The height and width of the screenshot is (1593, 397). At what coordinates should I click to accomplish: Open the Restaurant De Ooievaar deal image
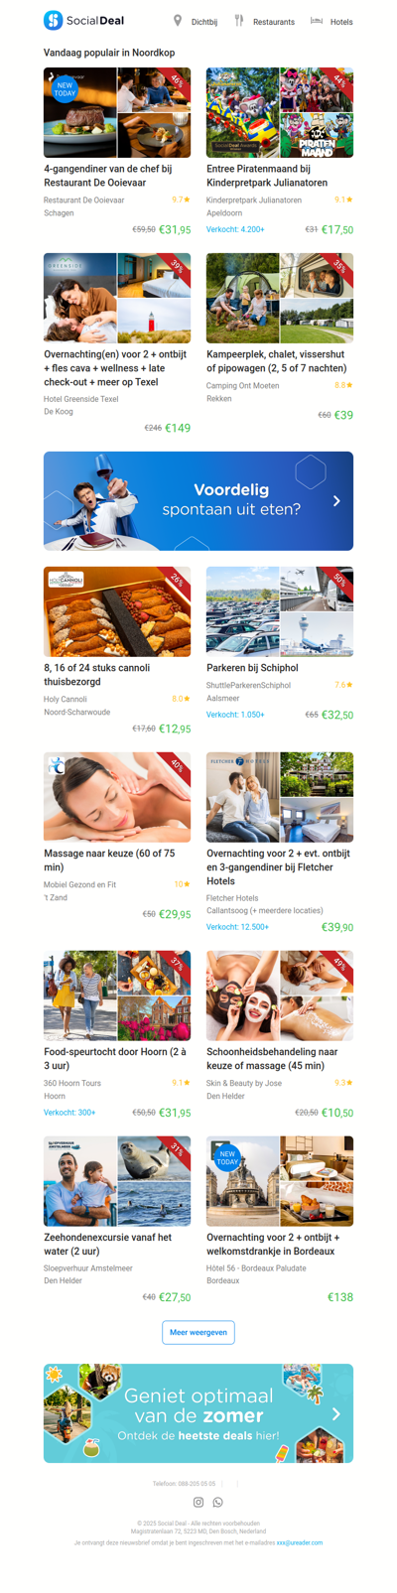117,112
